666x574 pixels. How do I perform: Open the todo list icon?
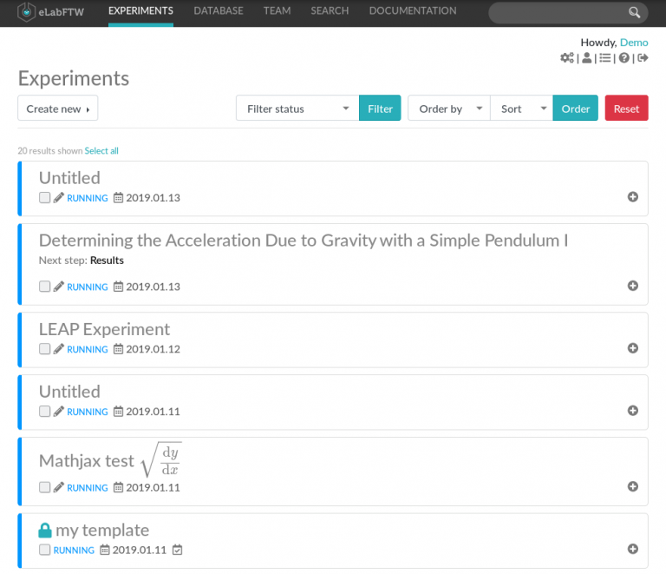coord(605,58)
